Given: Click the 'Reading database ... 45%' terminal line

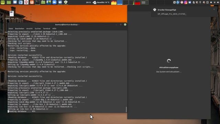Looking at the screenshot, I should tap(21, 111).
